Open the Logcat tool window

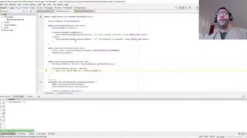pyautogui.click(x=41, y=134)
